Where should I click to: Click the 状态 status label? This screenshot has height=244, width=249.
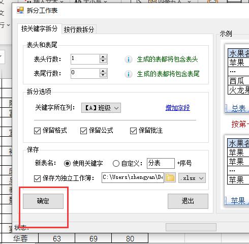(x=21, y=228)
